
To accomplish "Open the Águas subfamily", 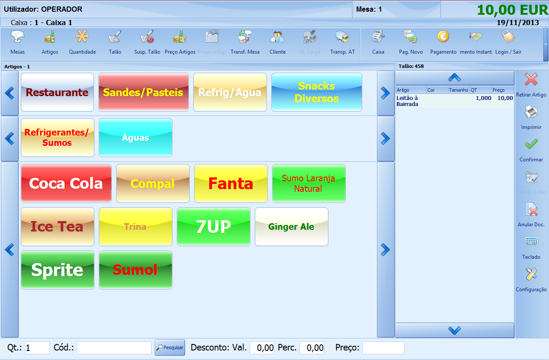I will click(x=135, y=138).
